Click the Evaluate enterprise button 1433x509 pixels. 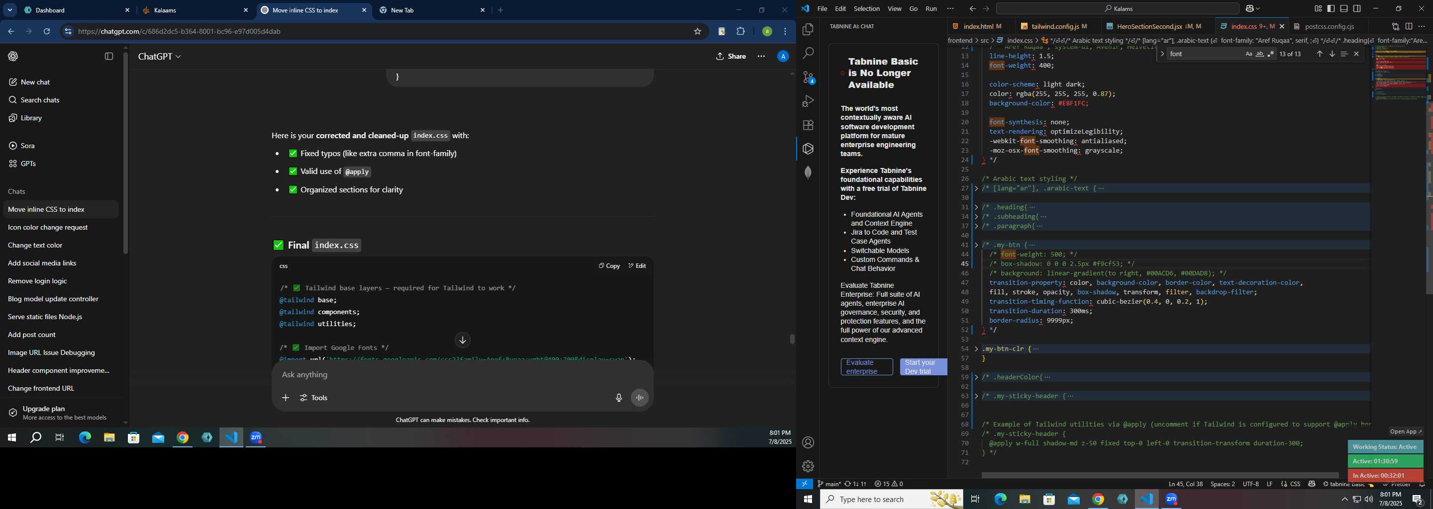[x=866, y=367]
